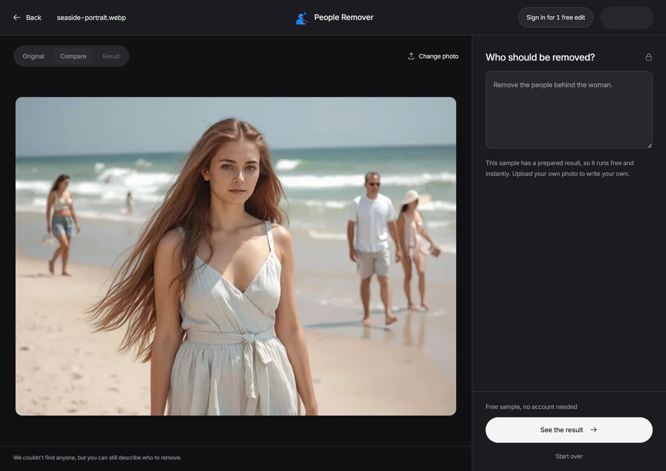Open the Result view tab

(x=111, y=56)
